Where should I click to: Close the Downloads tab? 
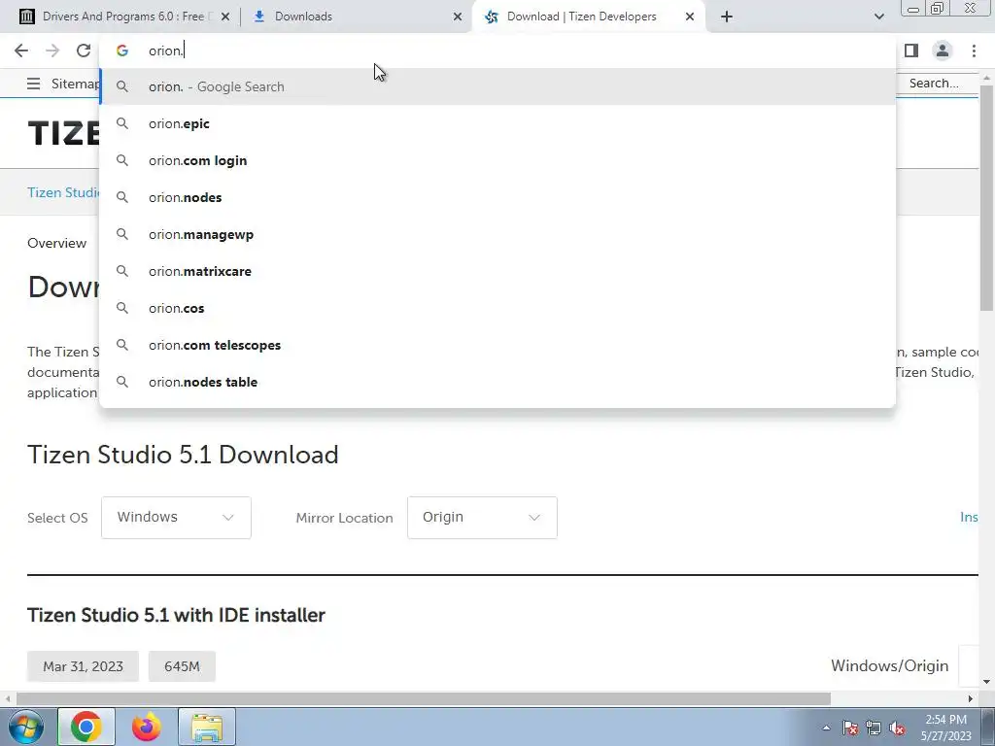tap(458, 17)
